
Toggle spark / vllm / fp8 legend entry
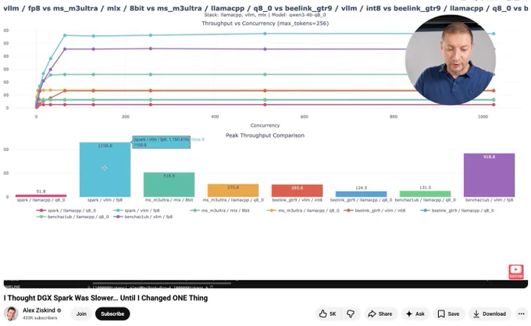(136, 210)
